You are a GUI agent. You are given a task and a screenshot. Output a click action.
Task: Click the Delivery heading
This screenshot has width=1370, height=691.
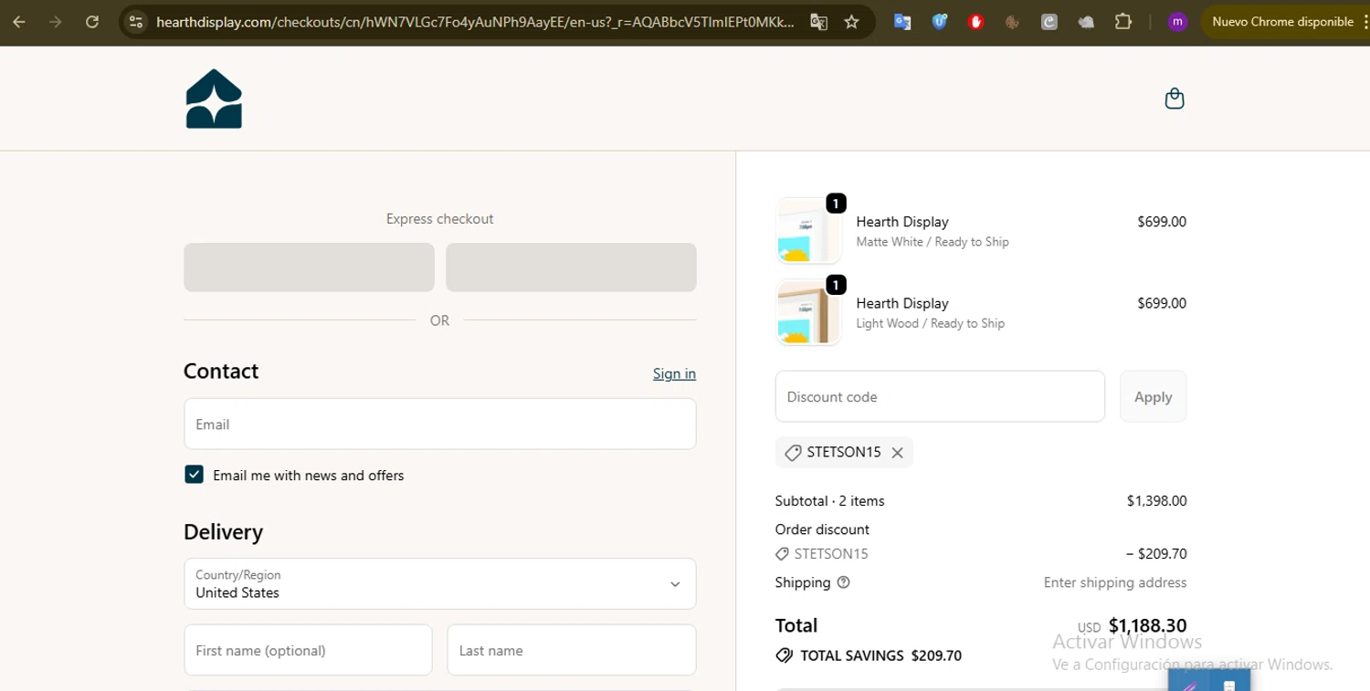click(x=223, y=531)
